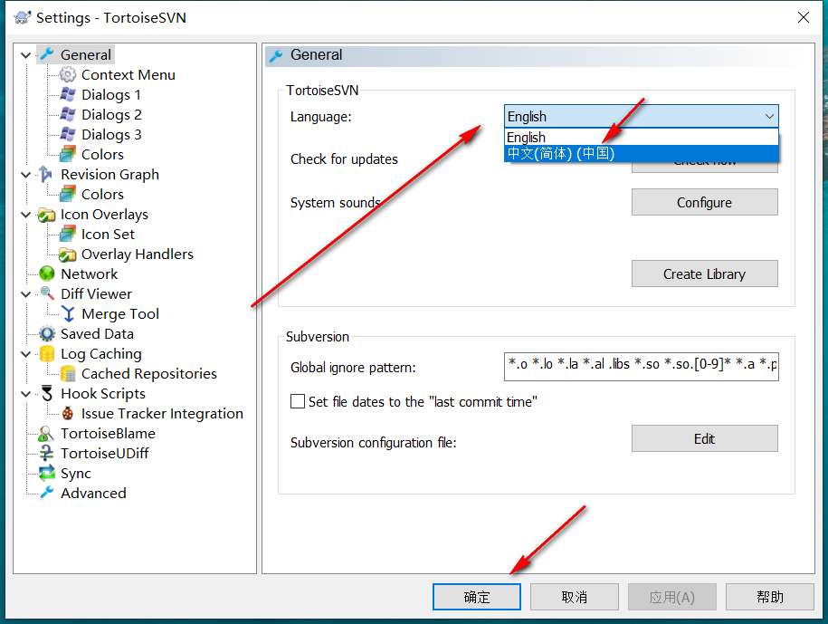Click the TortoiseSVN turtle icon in title bar
The width and height of the screenshot is (828, 624).
point(23,17)
